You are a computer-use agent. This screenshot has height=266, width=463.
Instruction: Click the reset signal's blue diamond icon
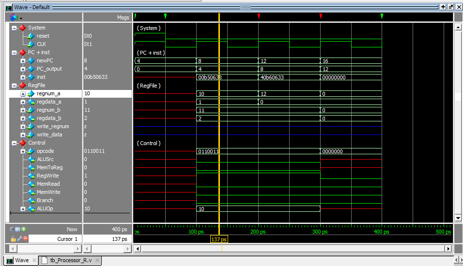pos(31,36)
